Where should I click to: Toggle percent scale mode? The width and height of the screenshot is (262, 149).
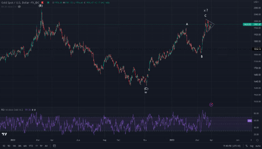[247, 146]
